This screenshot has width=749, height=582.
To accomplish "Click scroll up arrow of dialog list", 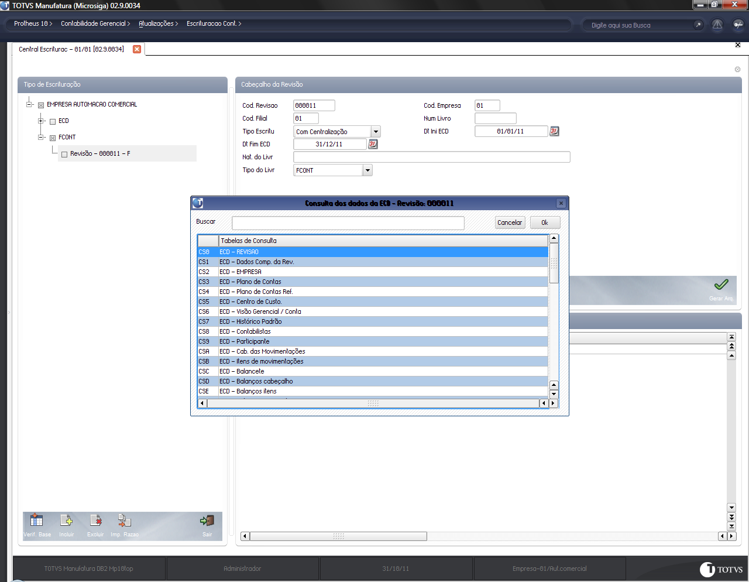I will pos(554,238).
